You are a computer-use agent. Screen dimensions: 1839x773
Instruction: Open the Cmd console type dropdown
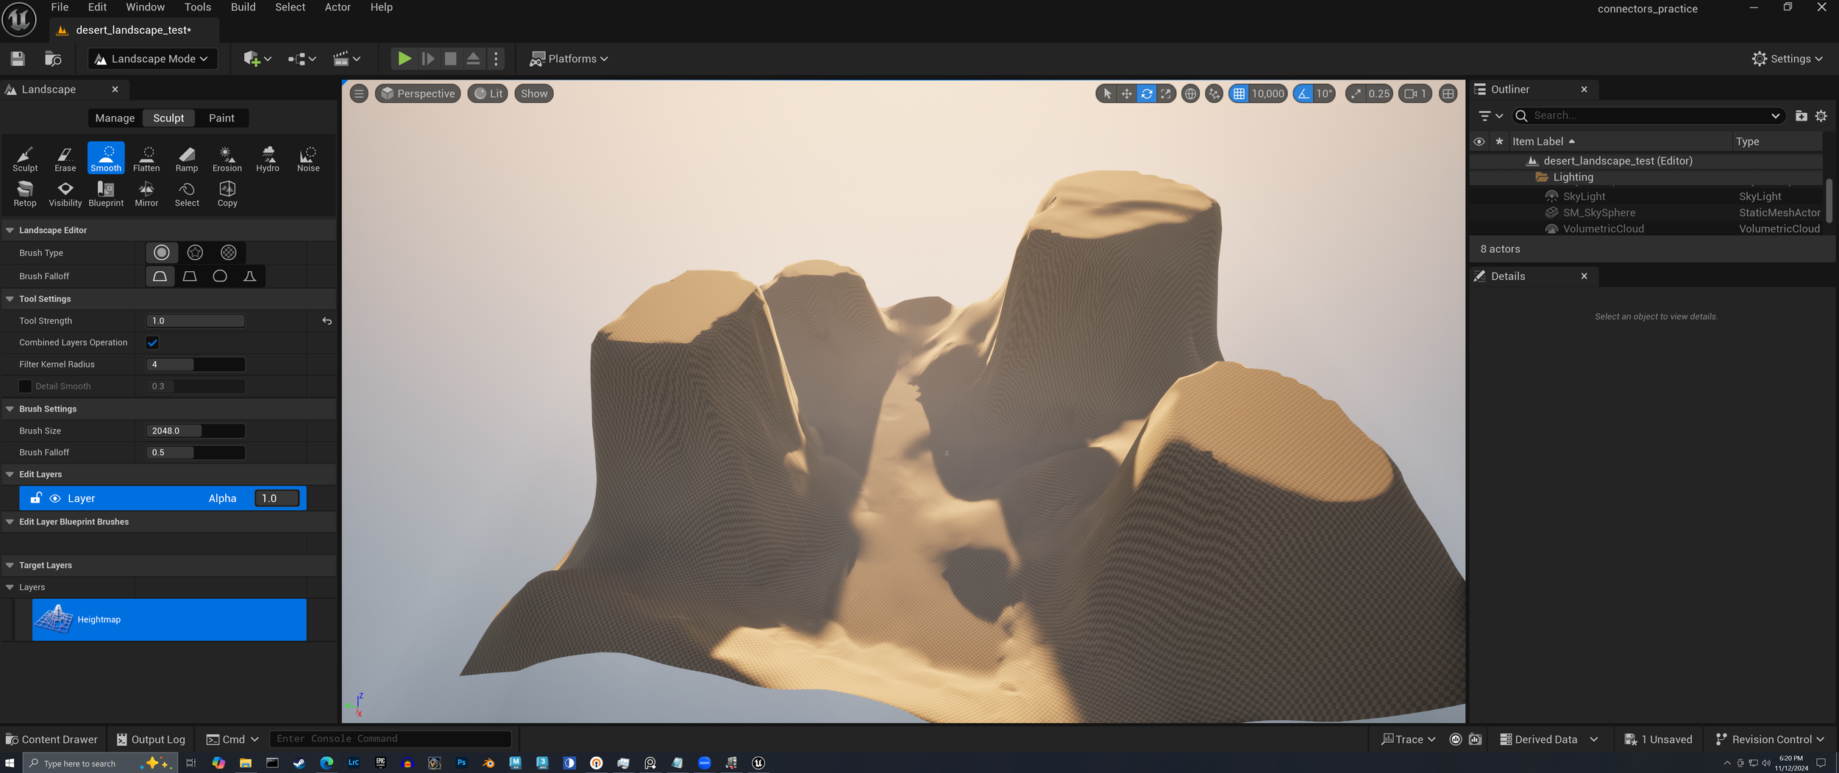pyautogui.click(x=233, y=740)
